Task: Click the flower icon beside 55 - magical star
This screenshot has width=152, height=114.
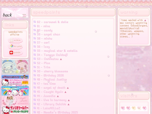Action: point(35,50)
